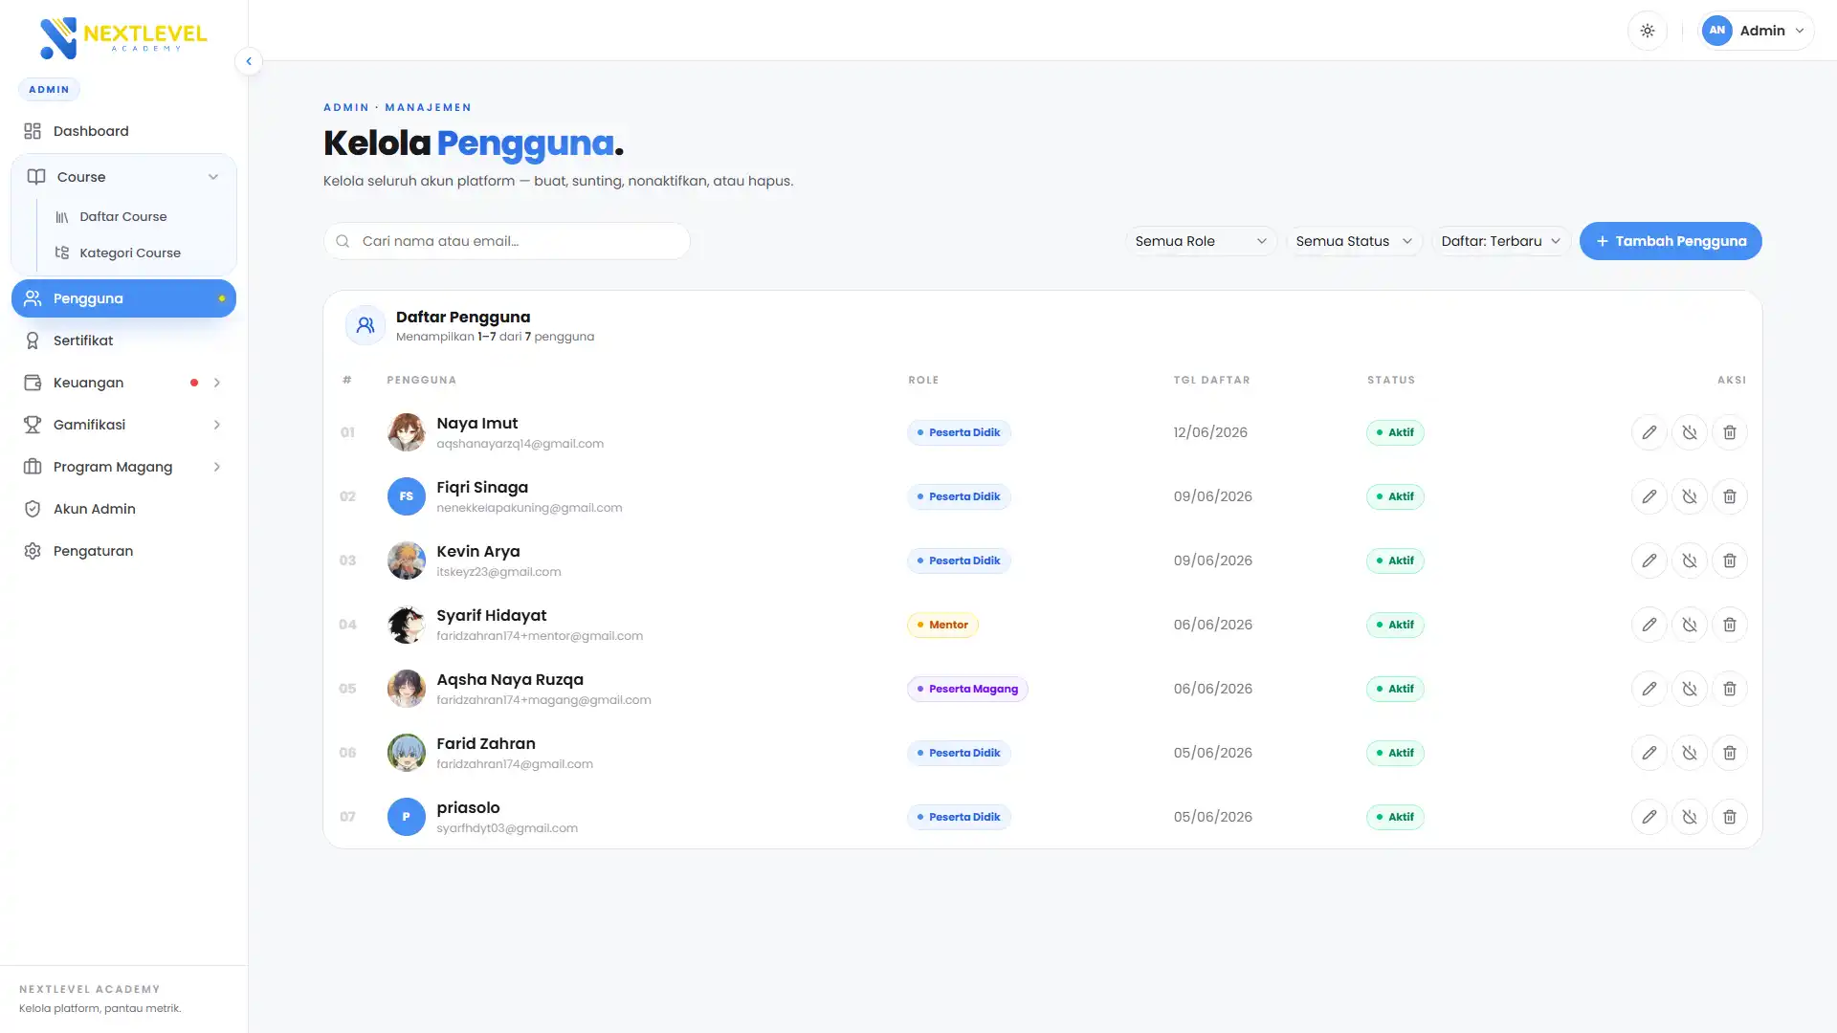Click the Daftar Pengguna users icon
1837x1033 pixels.
[365, 325]
